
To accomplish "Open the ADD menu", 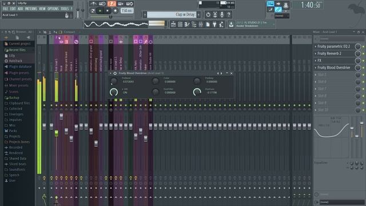I will coord(21,9).
